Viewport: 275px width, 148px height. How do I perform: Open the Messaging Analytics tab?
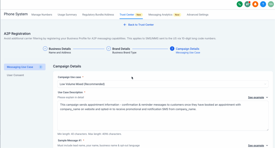tap(160, 15)
